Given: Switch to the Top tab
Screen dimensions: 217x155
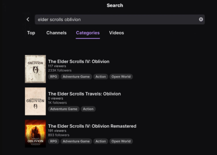Looking at the screenshot, I should click(31, 33).
